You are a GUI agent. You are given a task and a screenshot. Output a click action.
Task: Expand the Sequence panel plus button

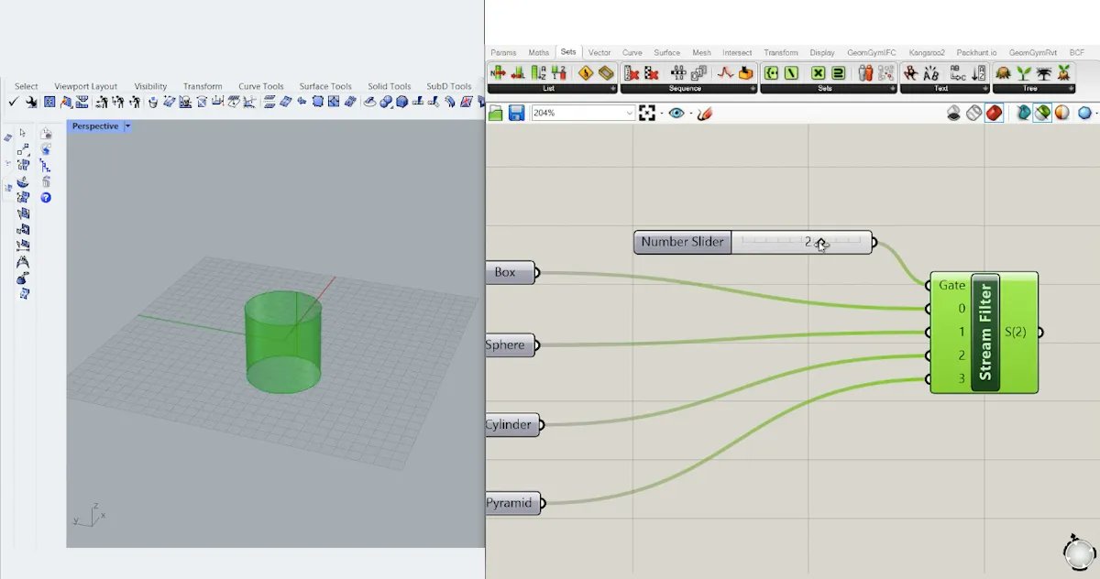pos(753,89)
